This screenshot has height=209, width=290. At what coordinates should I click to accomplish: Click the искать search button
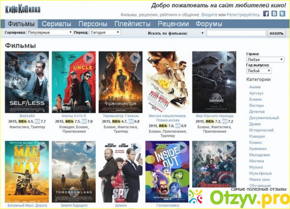277,34
